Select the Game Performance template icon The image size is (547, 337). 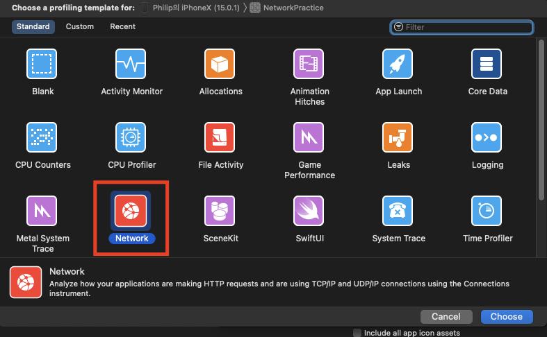click(x=309, y=137)
